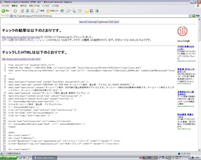Click the red circular seal image
This screenshot has width=201, height=160.
point(182,31)
